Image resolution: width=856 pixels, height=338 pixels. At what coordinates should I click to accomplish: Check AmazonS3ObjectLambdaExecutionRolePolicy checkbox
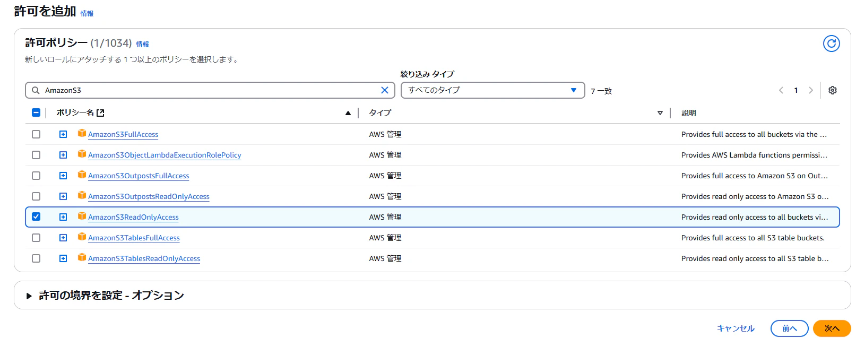coord(36,155)
